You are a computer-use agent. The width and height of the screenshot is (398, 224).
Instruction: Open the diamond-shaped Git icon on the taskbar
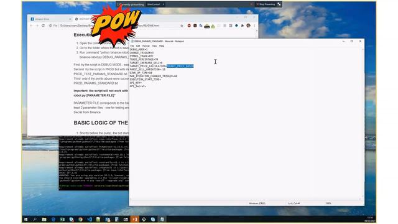pos(144,219)
